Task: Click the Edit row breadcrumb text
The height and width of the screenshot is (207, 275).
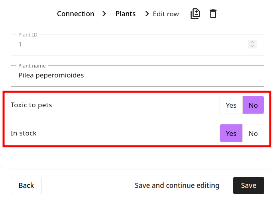Action: click(166, 14)
